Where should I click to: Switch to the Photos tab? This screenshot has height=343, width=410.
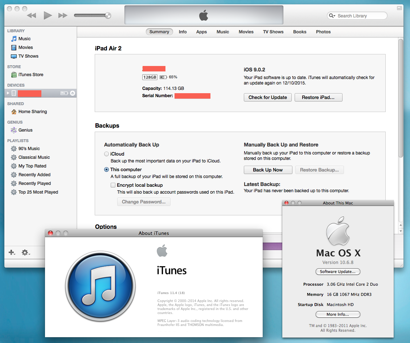(x=323, y=32)
